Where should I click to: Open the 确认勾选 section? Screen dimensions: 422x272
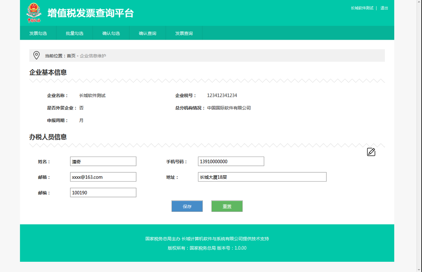pyautogui.click(x=111, y=33)
